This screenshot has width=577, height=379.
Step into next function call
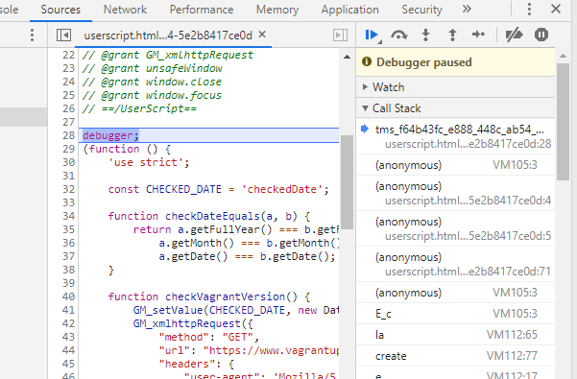point(425,35)
